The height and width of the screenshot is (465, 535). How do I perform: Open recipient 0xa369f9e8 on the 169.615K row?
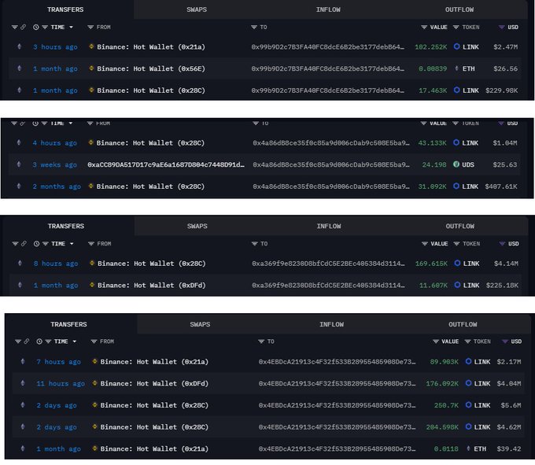(328, 264)
